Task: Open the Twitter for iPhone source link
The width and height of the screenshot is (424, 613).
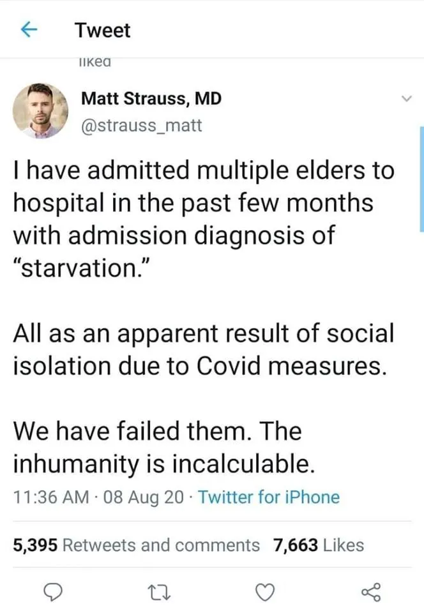Action: pyautogui.click(x=269, y=497)
